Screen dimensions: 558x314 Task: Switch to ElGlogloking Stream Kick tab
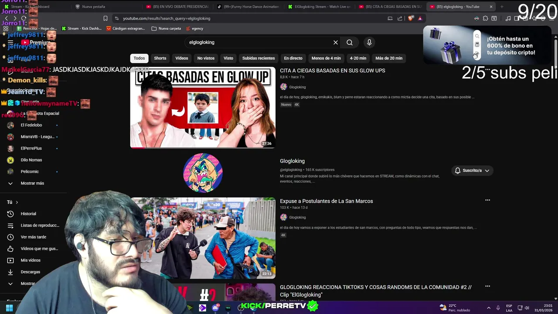tap(319, 7)
